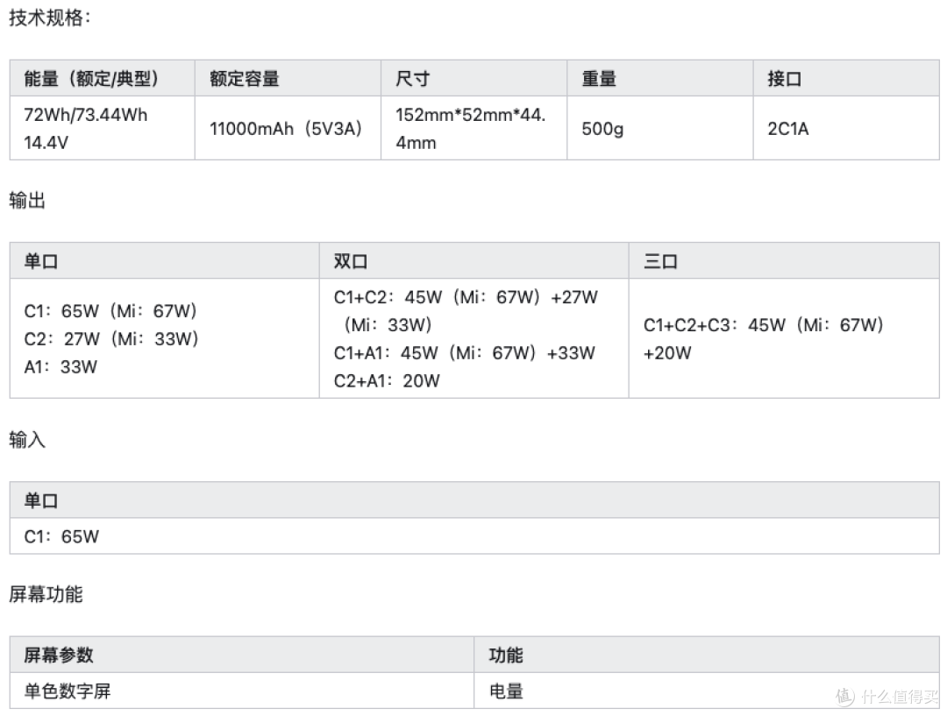Image resolution: width=947 pixels, height=716 pixels.
Task: Select the 接口 header cell
Action: pos(846,79)
